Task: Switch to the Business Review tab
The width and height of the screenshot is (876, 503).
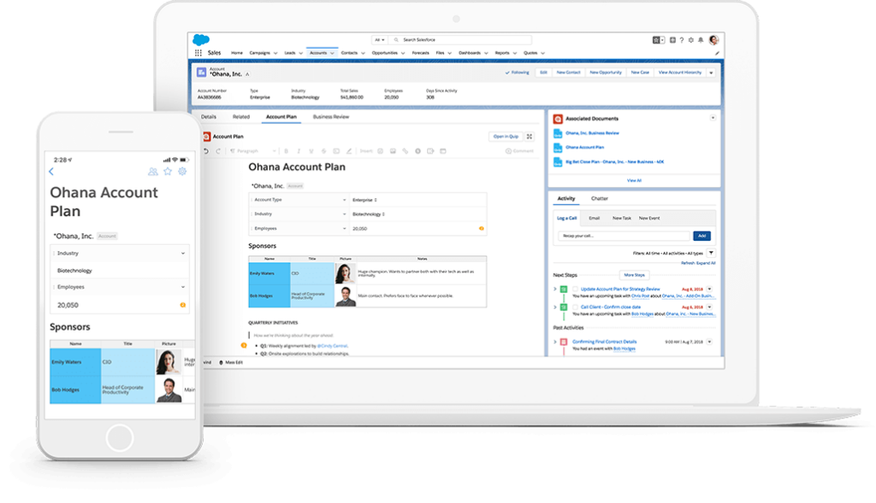Action: (331, 116)
